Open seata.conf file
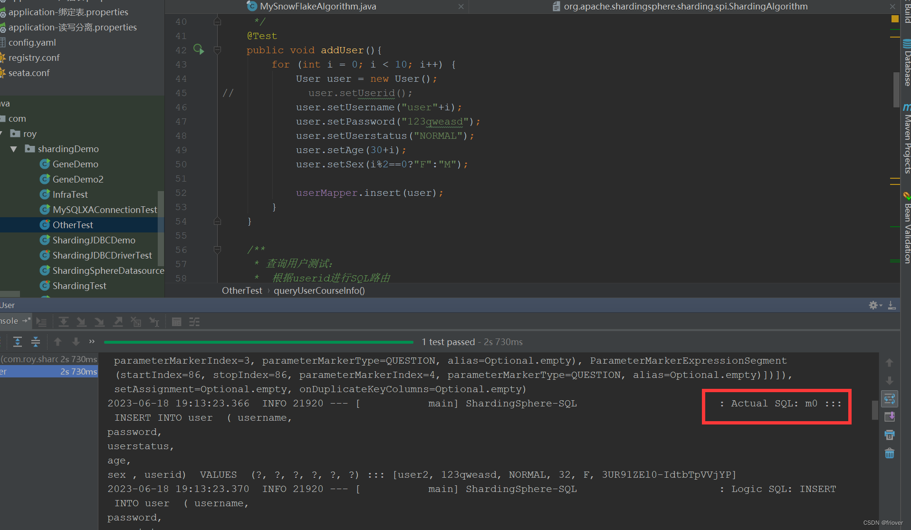 (x=29, y=73)
